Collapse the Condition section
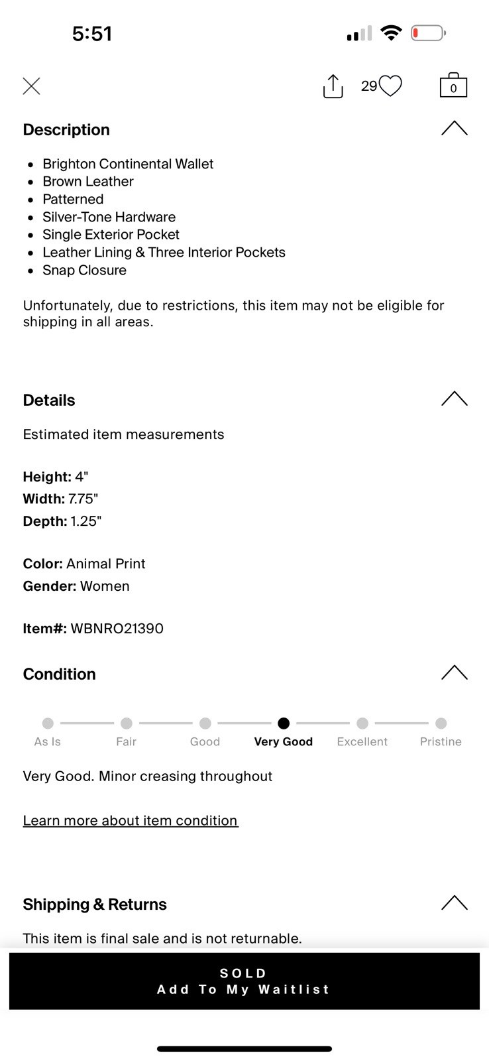This screenshot has height=1061, width=489. tap(454, 673)
